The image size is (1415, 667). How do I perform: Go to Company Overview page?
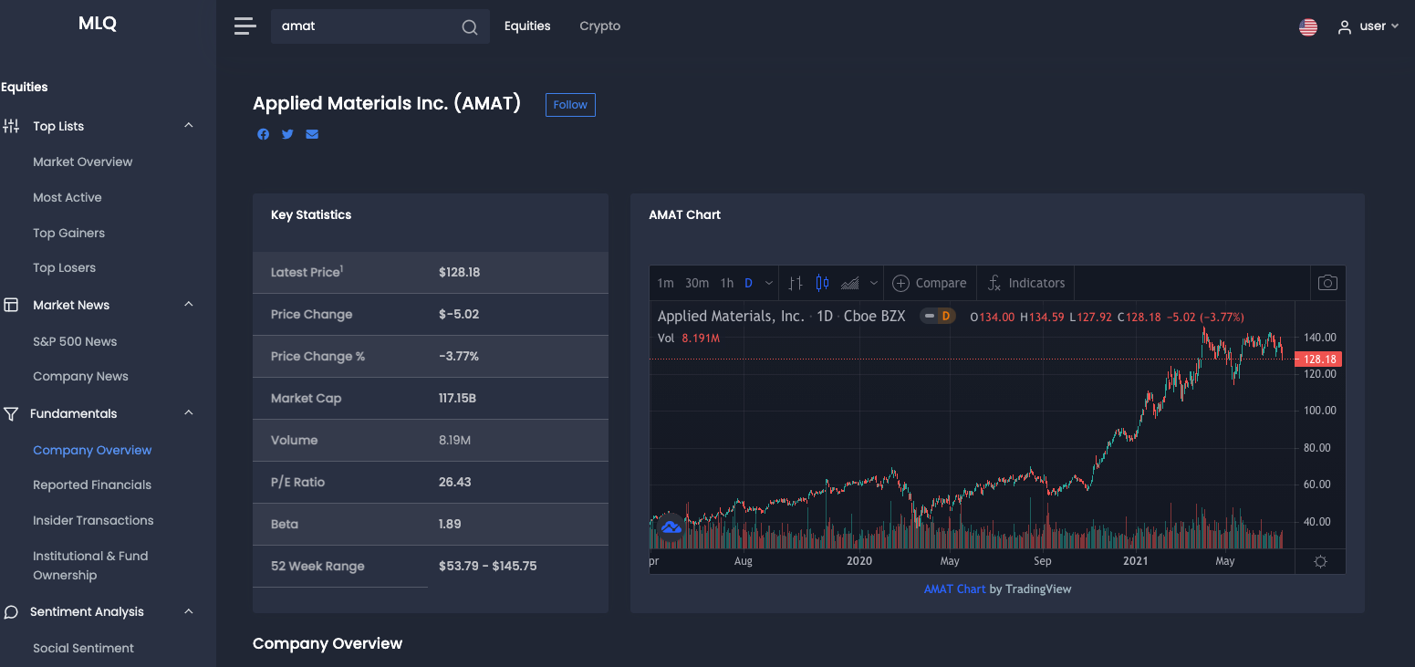pos(92,450)
